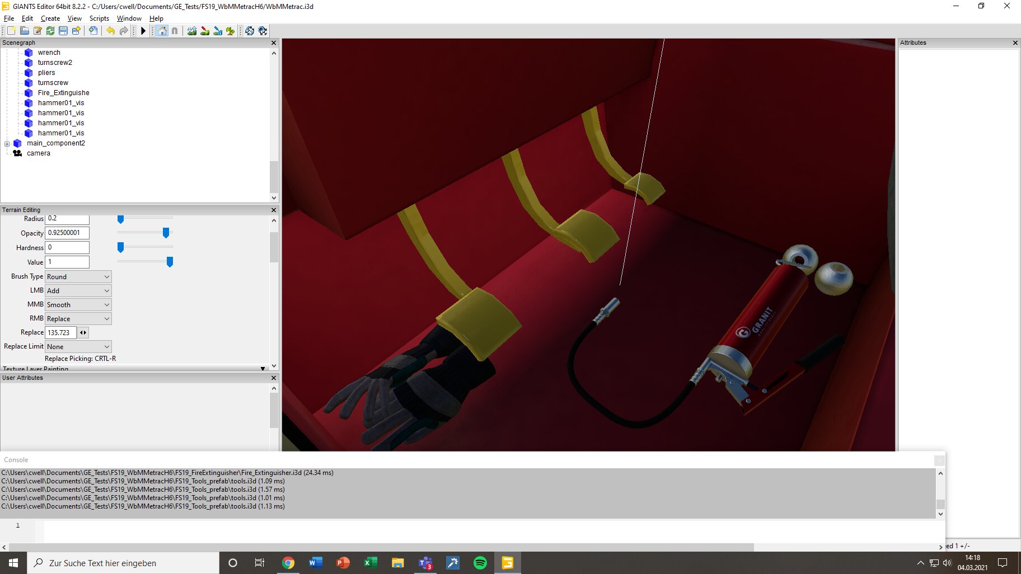Open the LMB Add dropdown

[78, 291]
